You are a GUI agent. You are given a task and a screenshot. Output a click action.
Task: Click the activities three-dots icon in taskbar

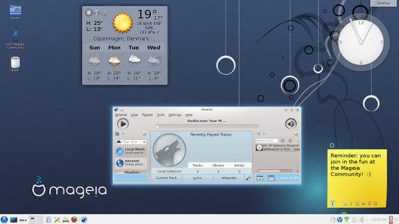23,220
